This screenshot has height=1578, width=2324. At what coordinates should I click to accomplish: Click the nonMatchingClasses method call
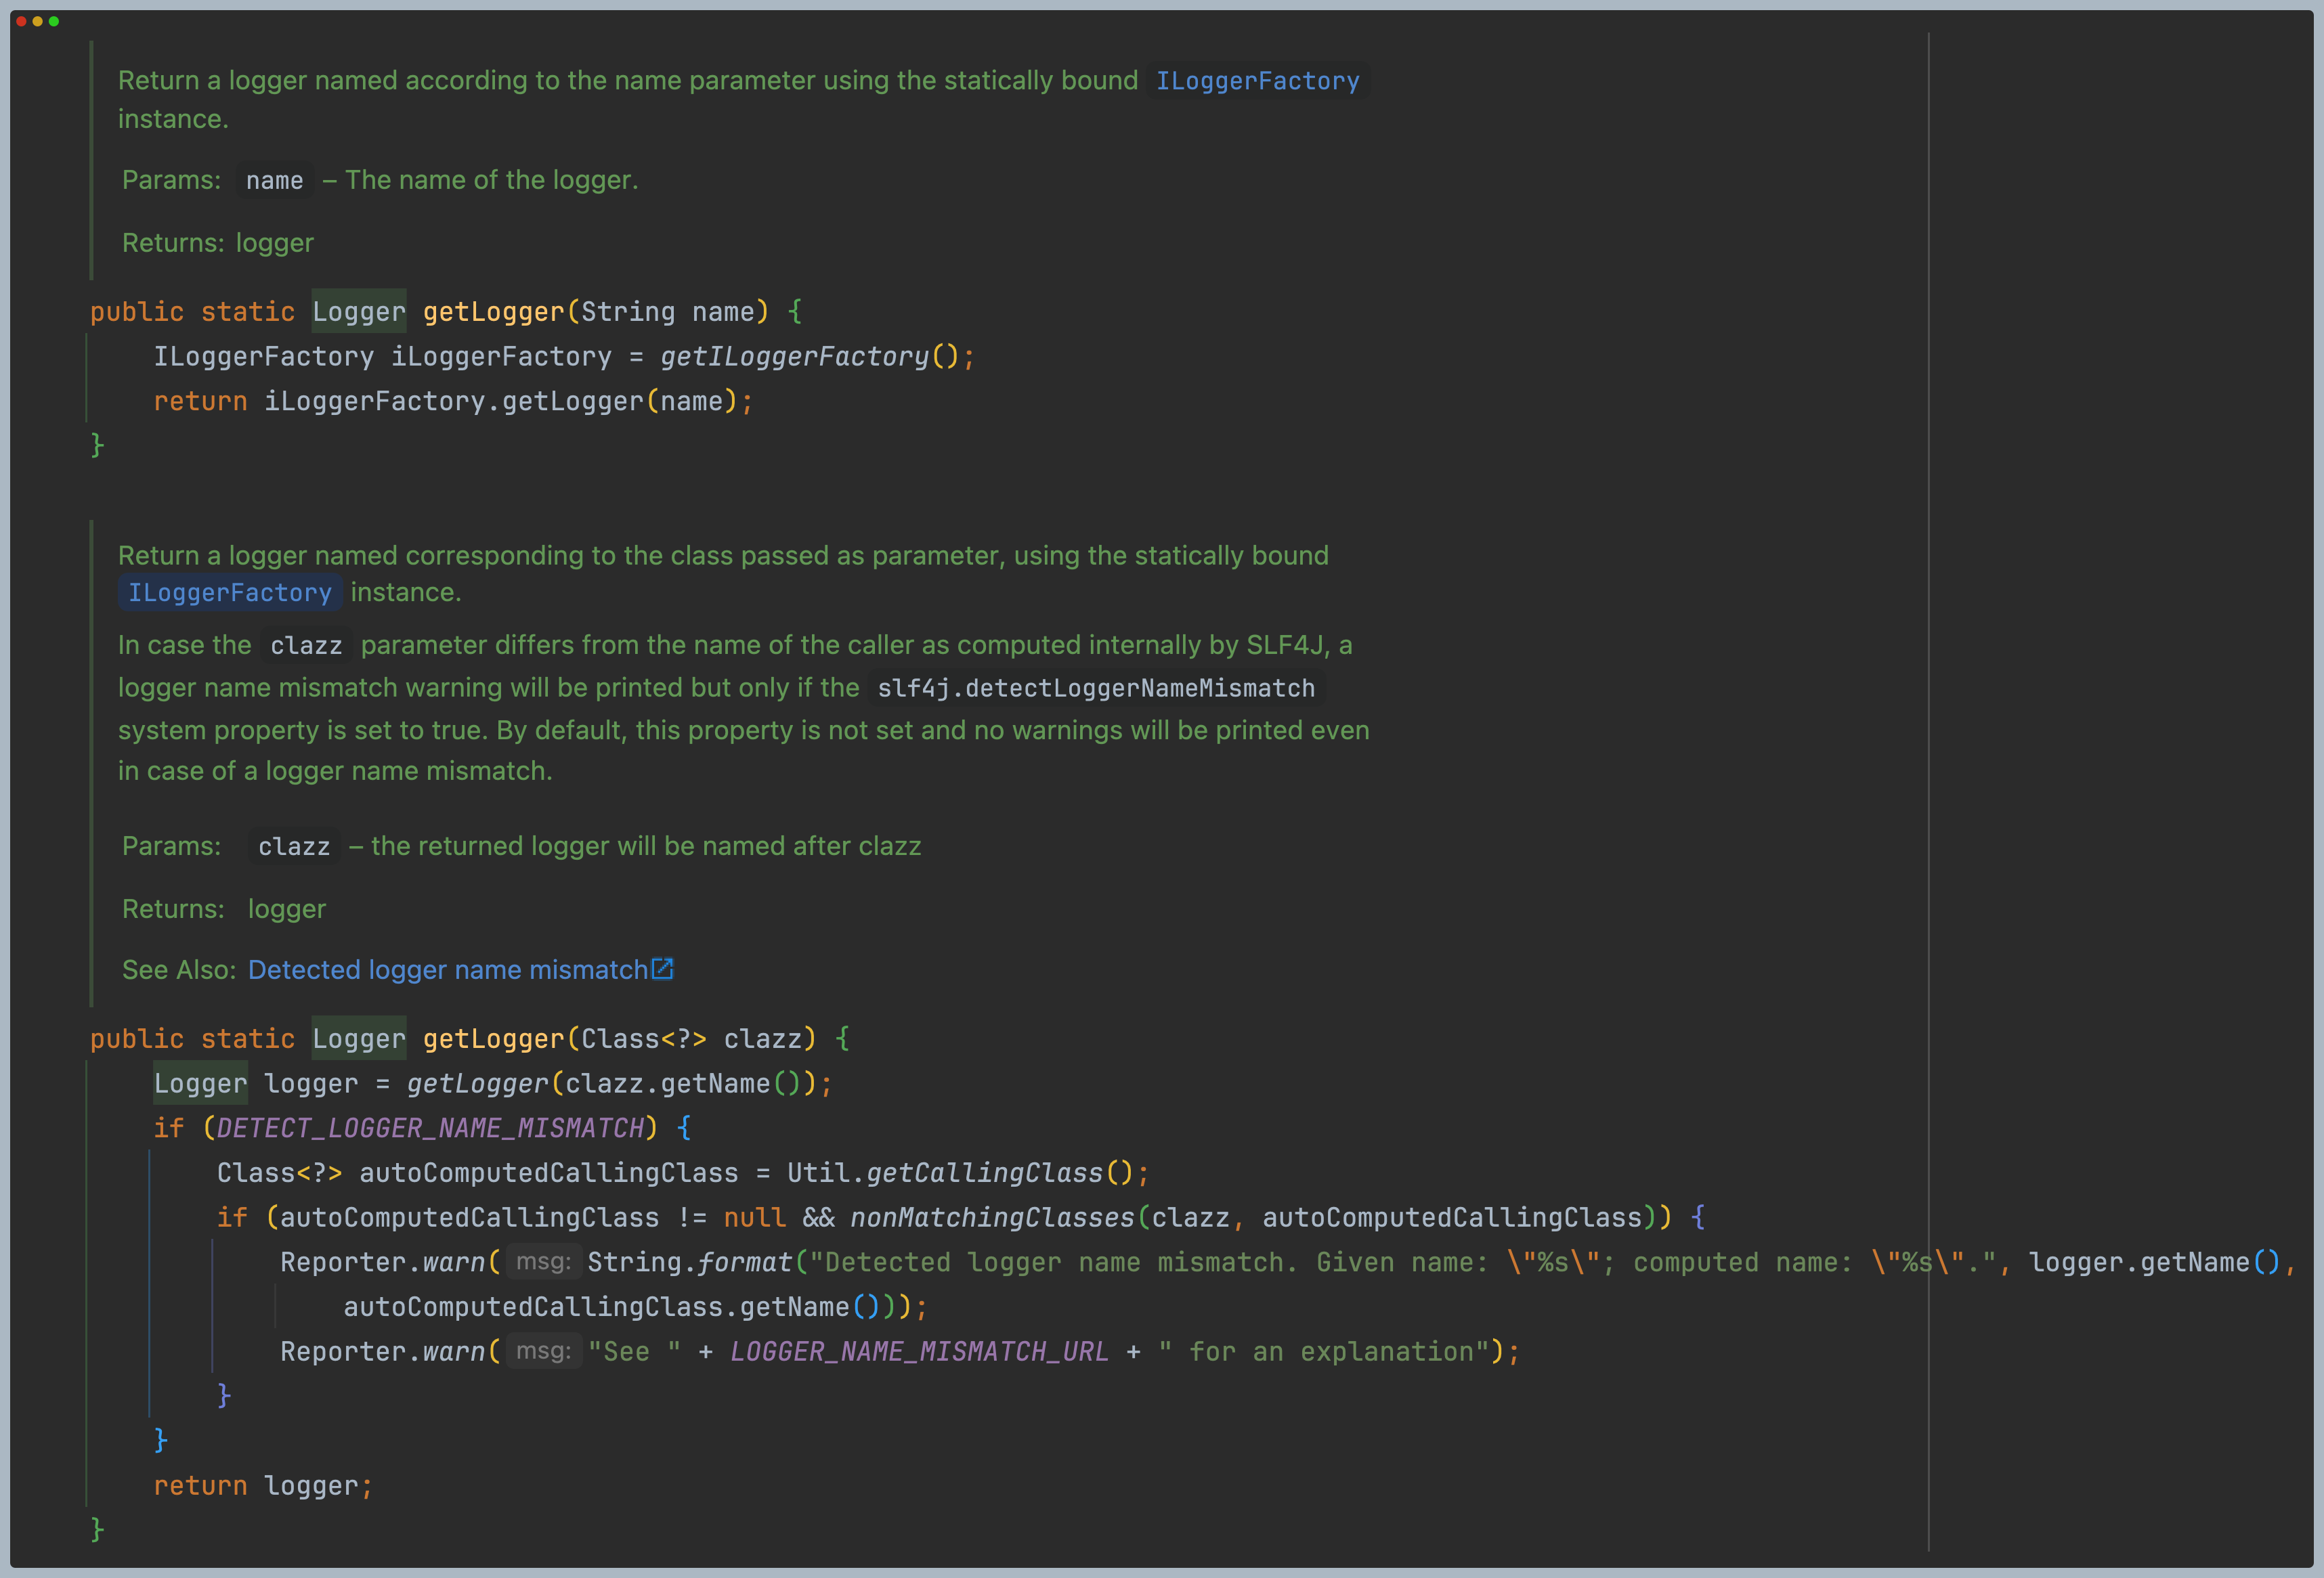pos(992,1218)
